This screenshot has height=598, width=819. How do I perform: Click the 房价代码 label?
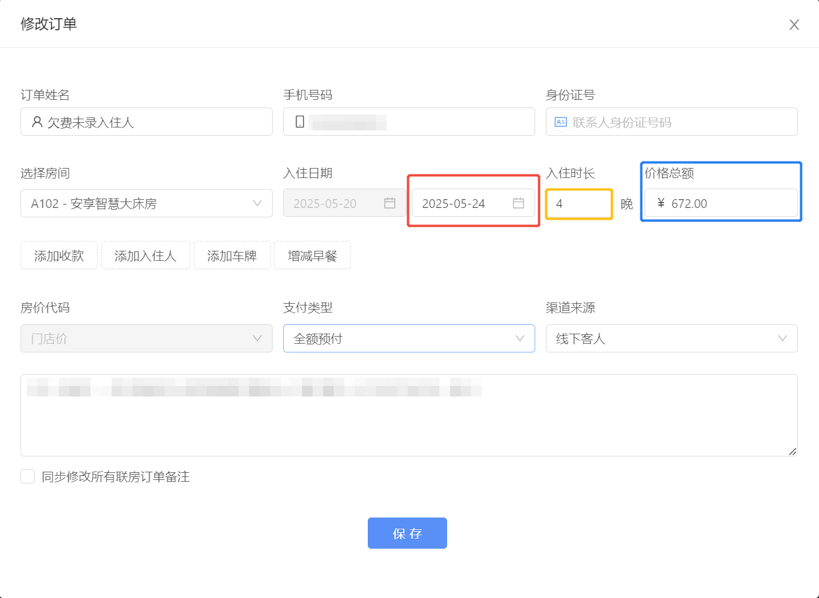click(x=45, y=308)
